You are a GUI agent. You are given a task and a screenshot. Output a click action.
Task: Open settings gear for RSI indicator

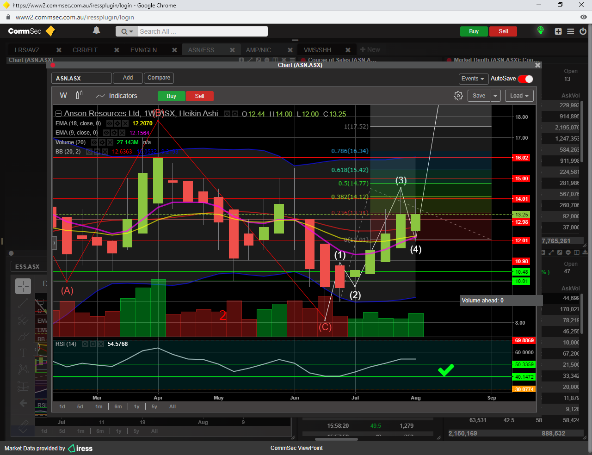click(92, 344)
